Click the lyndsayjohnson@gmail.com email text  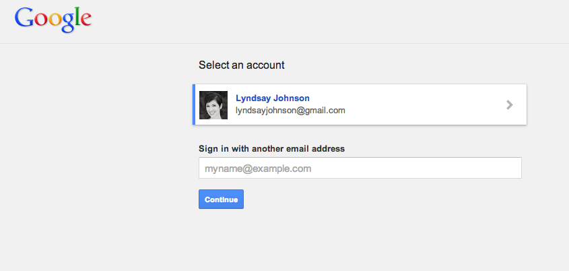coord(290,110)
